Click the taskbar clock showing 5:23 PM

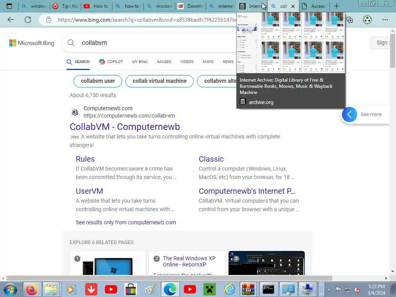376,290
